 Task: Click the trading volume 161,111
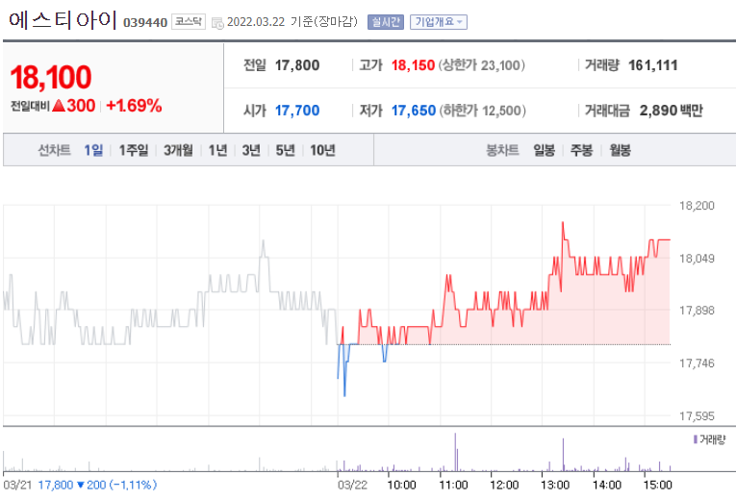click(x=653, y=65)
